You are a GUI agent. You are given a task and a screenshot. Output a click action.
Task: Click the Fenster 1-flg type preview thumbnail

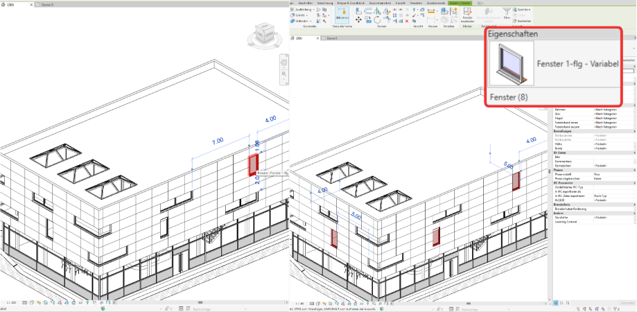coord(511,62)
